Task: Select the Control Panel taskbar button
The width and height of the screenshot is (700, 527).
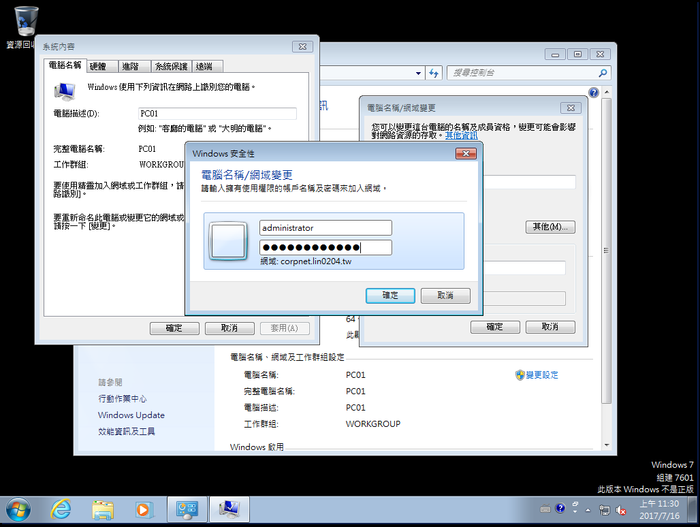Action: [x=187, y=509]
